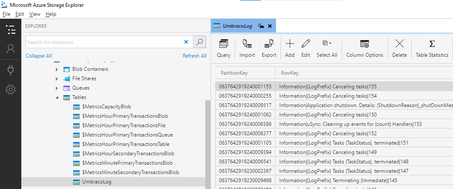The height and width of the screenshot is (189, 453).
Task: Switch to the UmbracoLog tab
Action: click(x=237, y=26)
